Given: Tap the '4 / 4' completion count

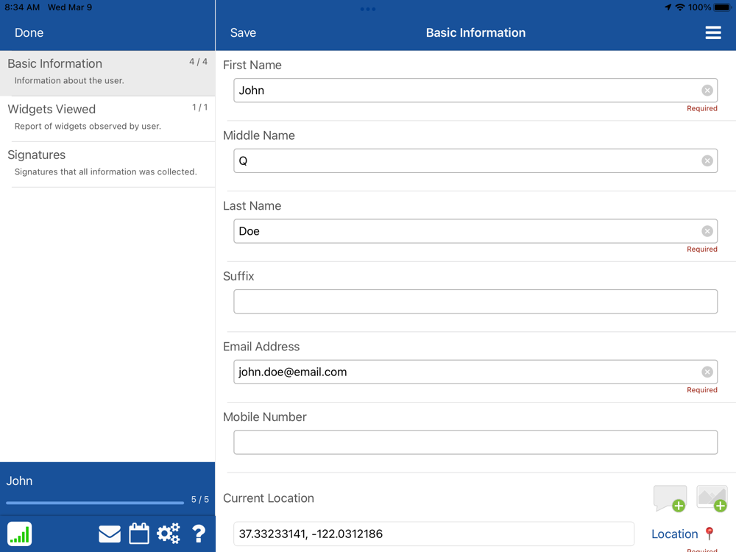Looking at the screenshot, I should [x=199, y=62].
